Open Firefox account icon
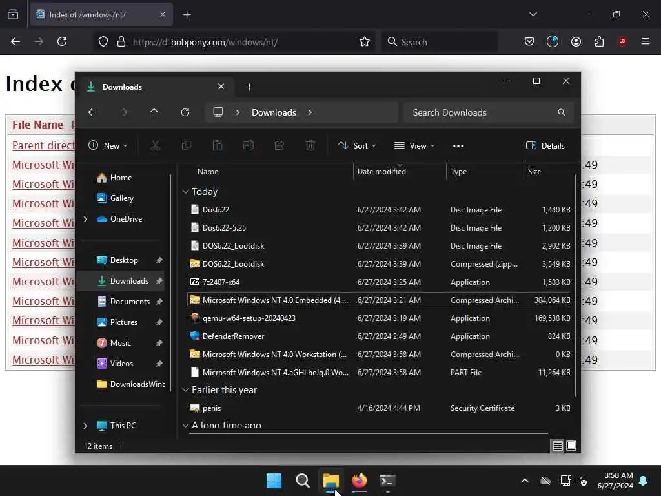This screenshot has height=496, width=661. coord(576,41)
